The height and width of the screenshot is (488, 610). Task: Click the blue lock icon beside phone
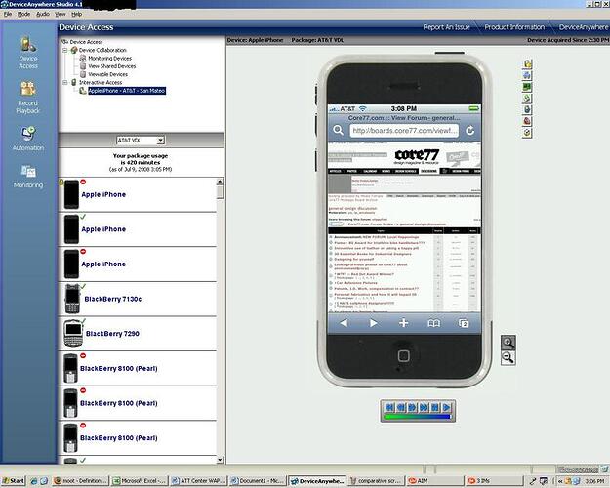[x=527, y=109]
